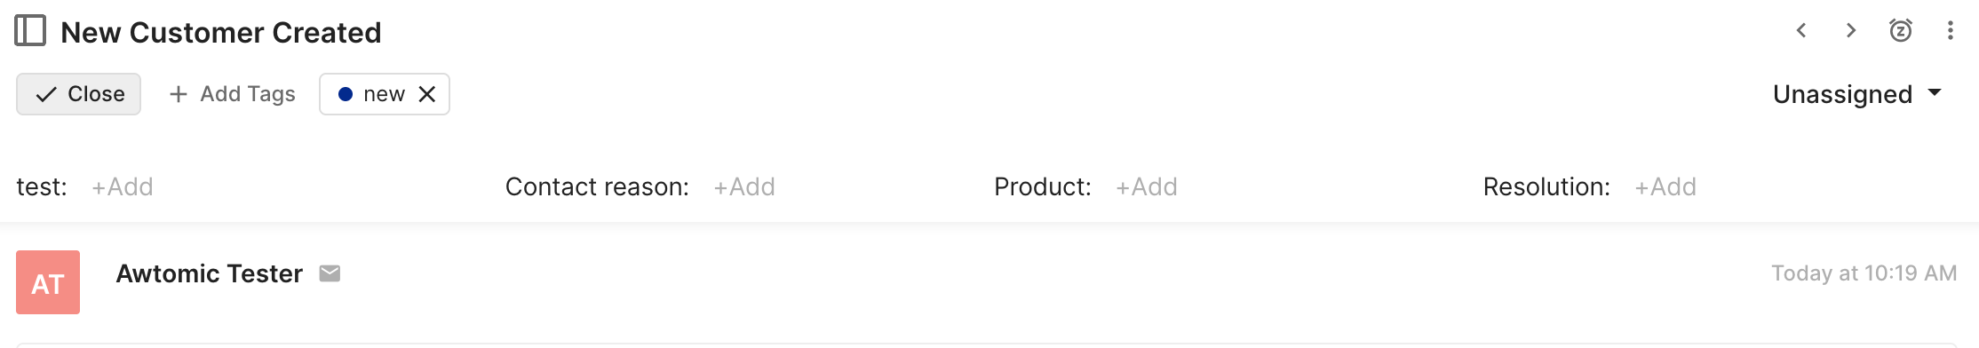Image resolution: width=1979 pixels, height=348 pixels.
Task: Click the blue dot on new tag
Action: (346, 94)
